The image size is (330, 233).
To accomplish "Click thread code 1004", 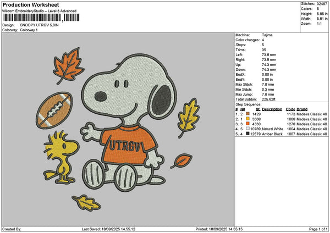I will coord(291,129).
